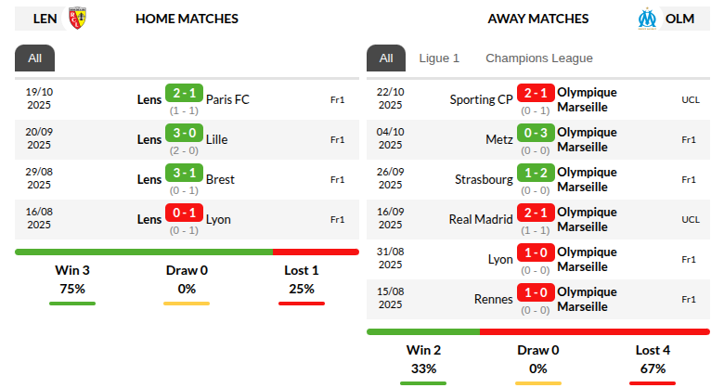Viewport: 724px width, 388px height.
Task: Click the UCL label on Sporting CP row
Action: [x=690, y=99]
